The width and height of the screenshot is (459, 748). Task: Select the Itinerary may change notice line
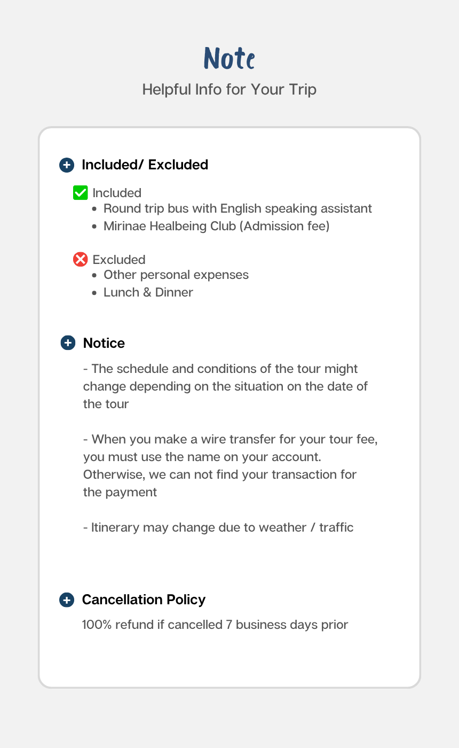pyautogui.click(x=218, y=528)
